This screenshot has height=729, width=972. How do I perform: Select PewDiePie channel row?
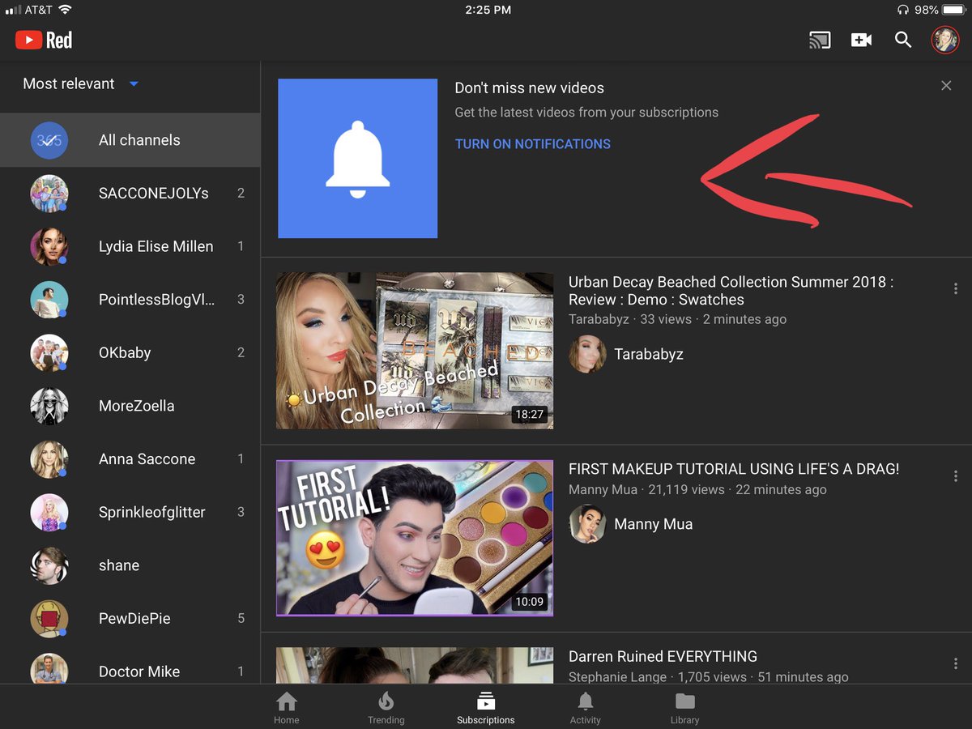[130, 618]
